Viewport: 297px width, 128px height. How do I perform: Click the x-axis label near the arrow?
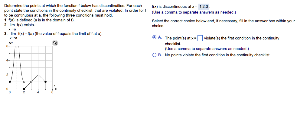point(54,86)
